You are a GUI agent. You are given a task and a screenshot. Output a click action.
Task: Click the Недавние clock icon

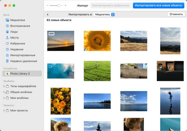[x=7, y=49]
